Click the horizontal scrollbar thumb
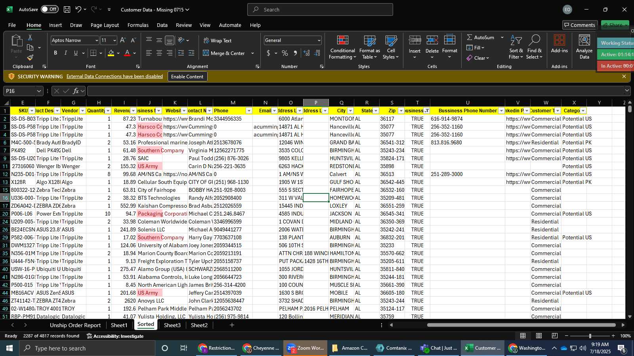634x356 pixels. coord(521,325)
